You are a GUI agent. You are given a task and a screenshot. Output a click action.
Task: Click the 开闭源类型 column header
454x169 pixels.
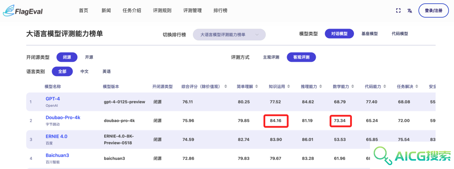click(x=162, y=87)
